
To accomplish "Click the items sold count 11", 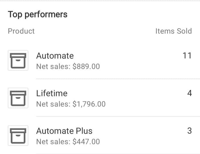I will 187,56.
